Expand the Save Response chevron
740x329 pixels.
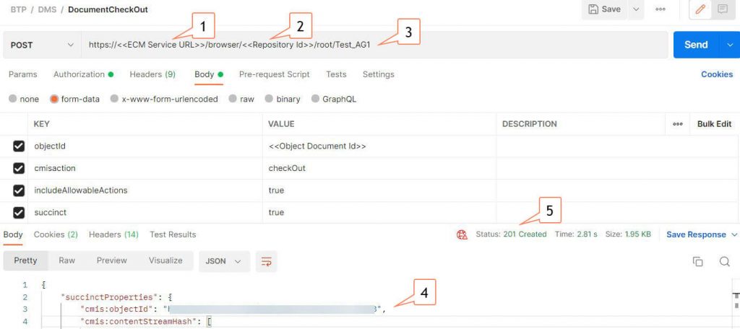tap(734, 234)
